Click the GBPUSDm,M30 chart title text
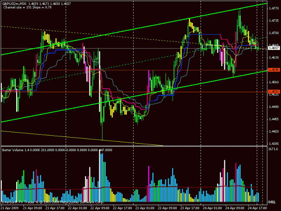 [14, 4]
